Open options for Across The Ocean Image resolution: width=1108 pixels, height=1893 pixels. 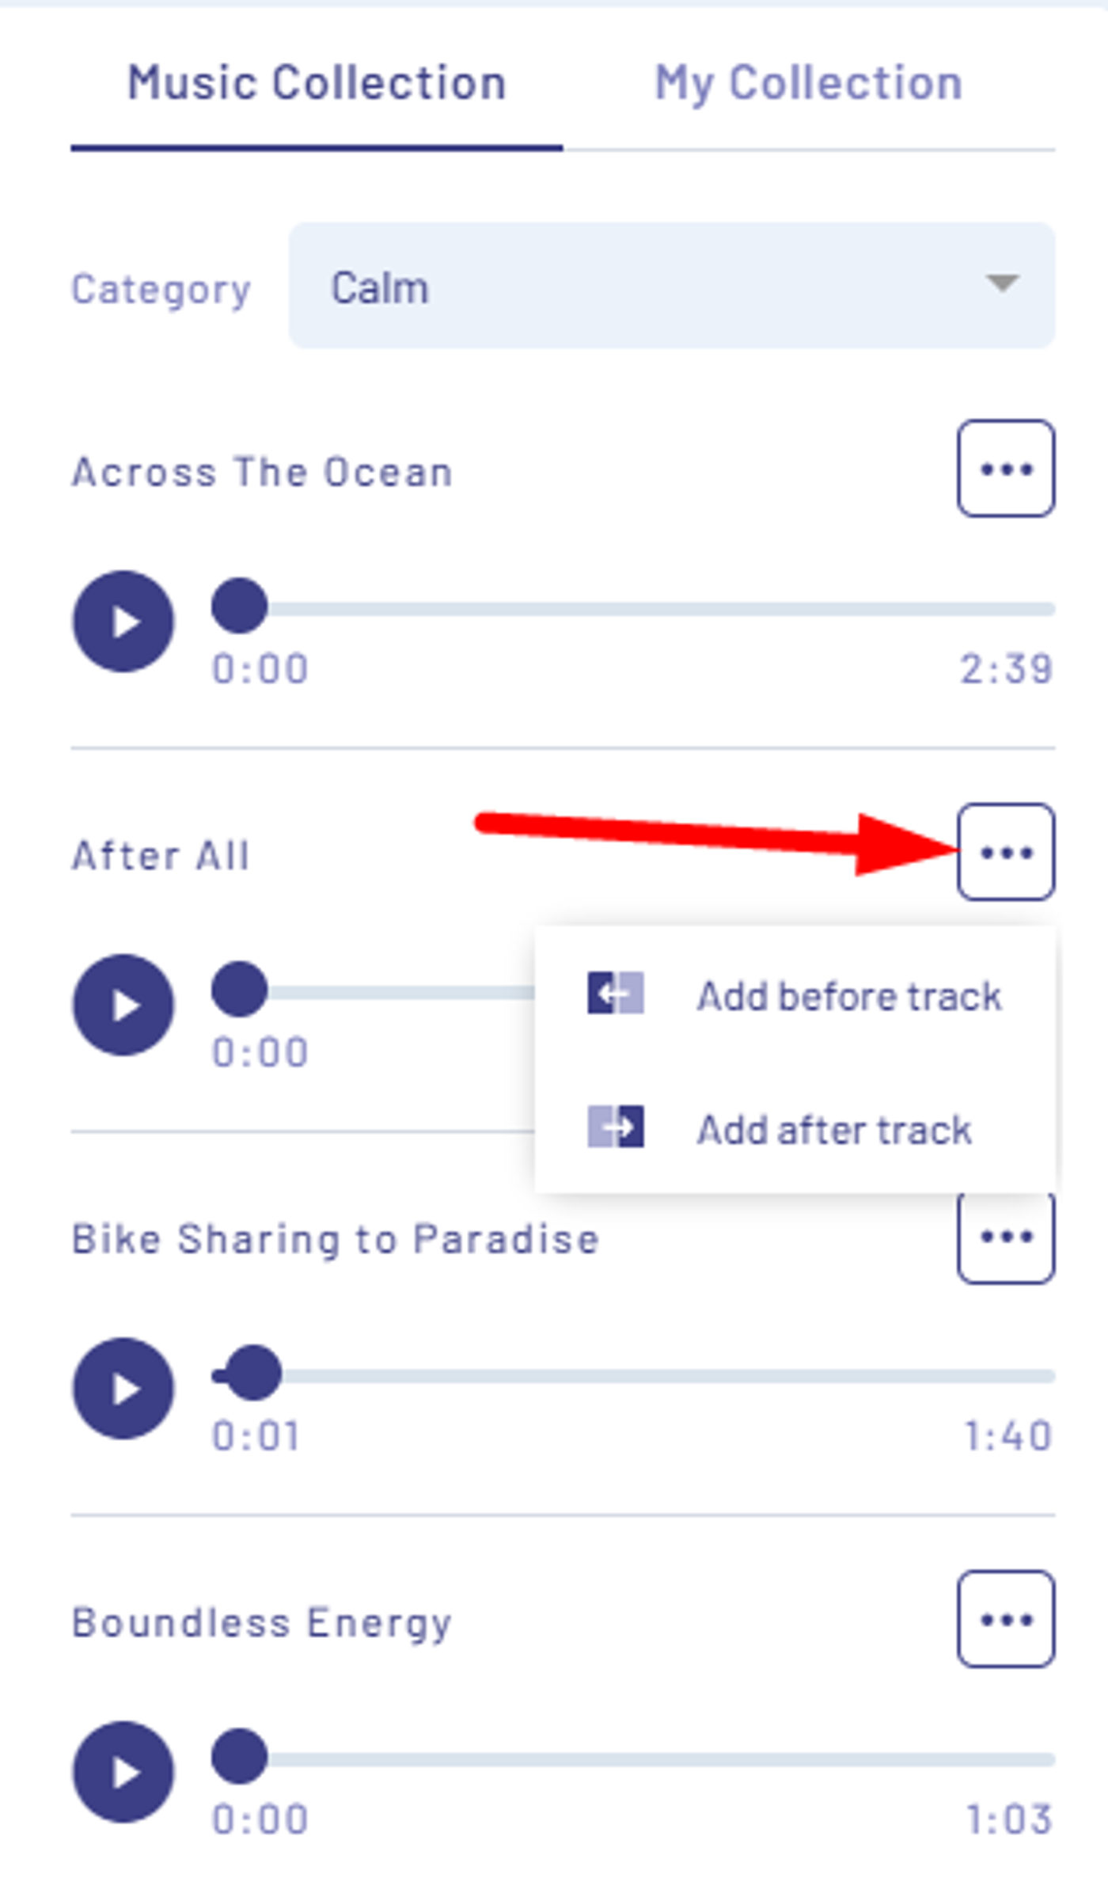pyautogui.click(x=1005, y=469)
